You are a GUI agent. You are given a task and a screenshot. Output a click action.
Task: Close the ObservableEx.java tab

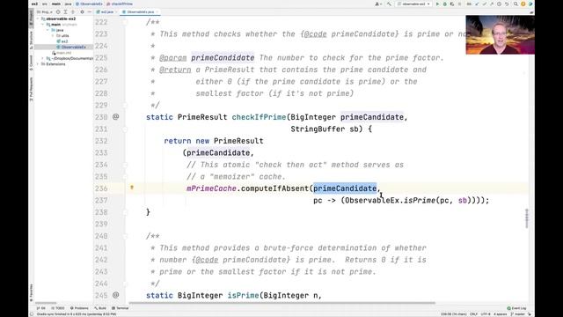pyautogui.click(x=157, y=11)
